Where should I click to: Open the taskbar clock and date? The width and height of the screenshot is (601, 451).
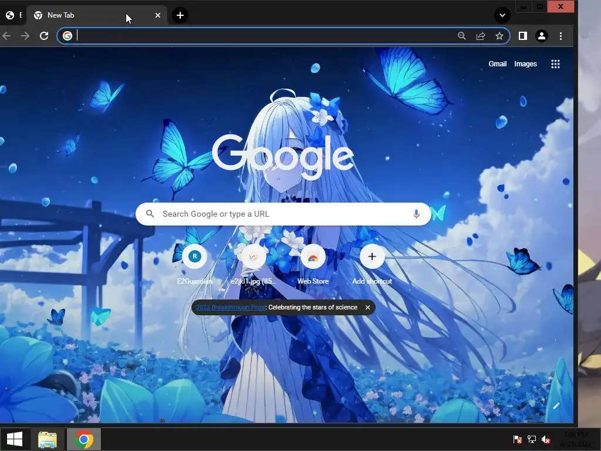(576, 439)
